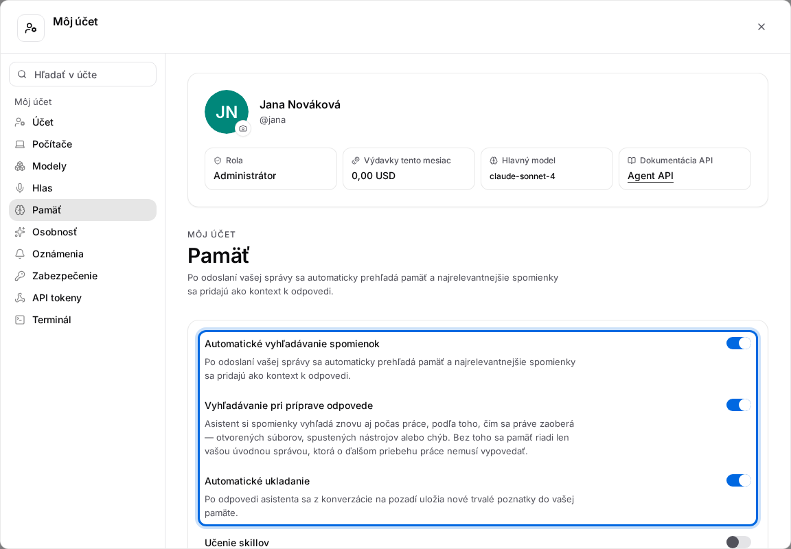Click the account settings icon beside Môj účet
This screenshot has width=791, height=549.
pyautogui.click(x=31, y=27)
